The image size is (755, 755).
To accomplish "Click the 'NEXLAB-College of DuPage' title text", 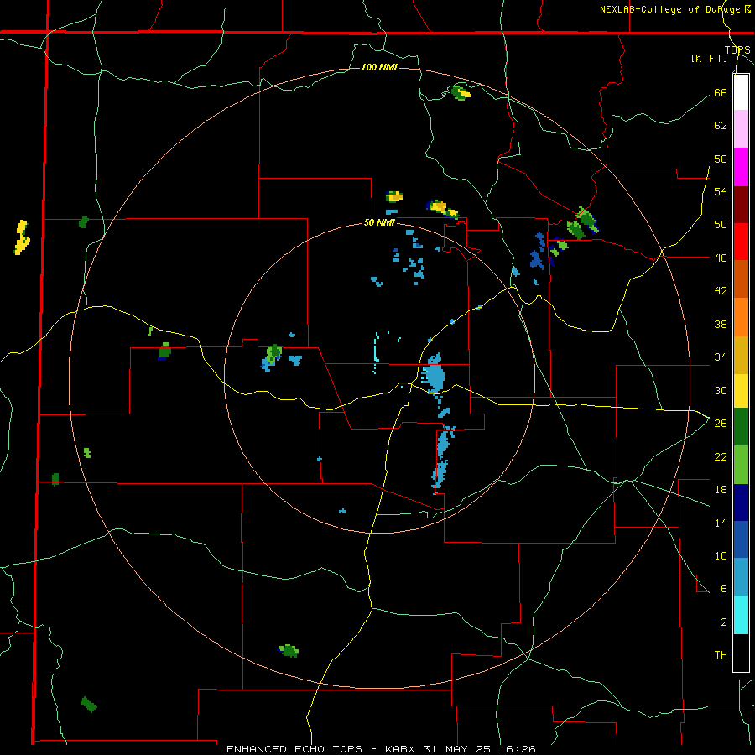I will click(x=670, y=9).
